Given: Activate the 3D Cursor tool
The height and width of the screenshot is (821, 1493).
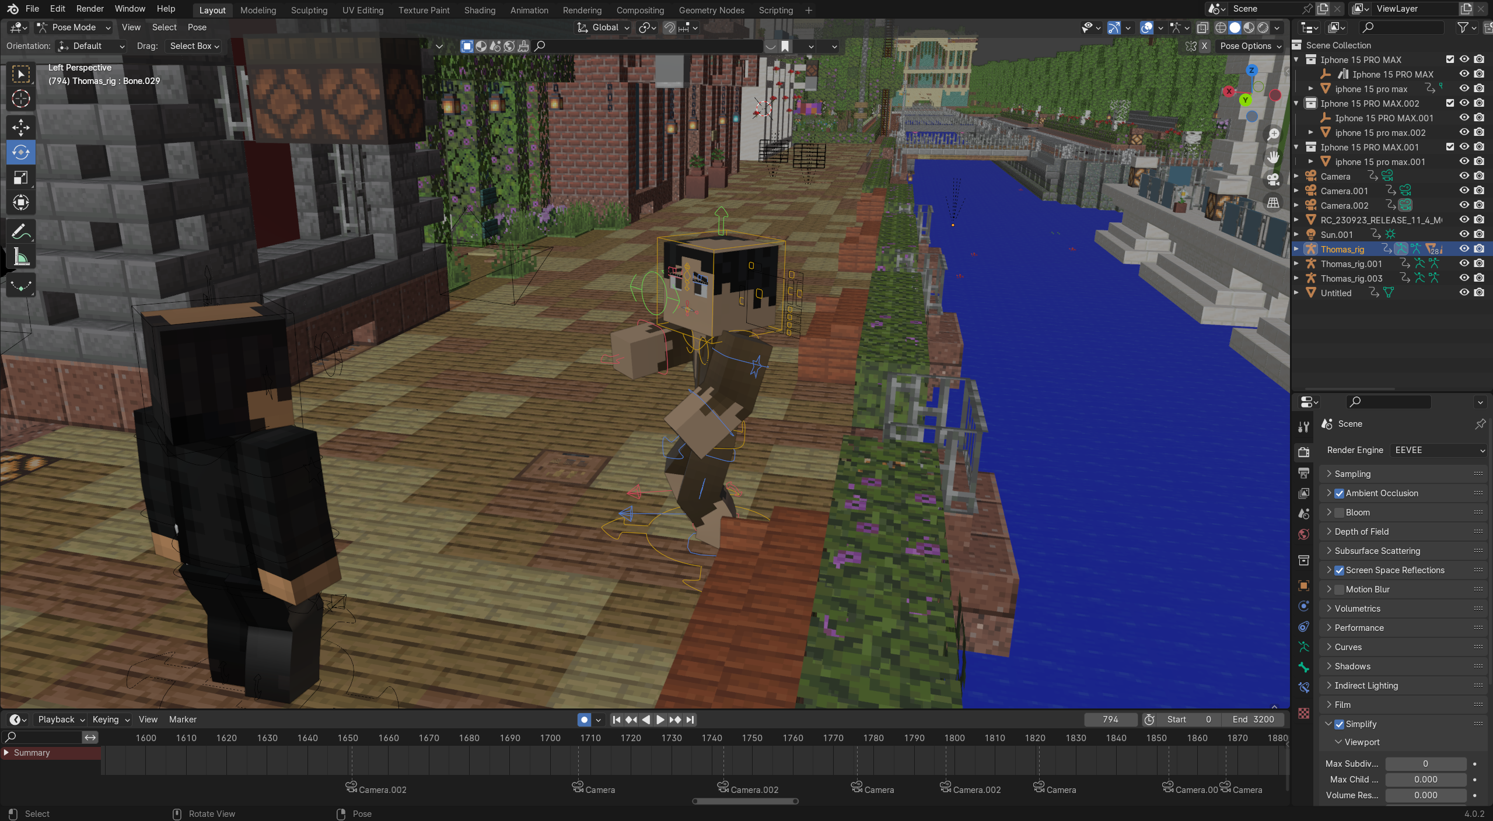Looking at the screenshot, I should tap(21, 99).
